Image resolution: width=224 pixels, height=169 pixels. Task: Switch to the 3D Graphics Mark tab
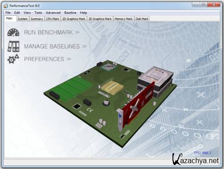[100, 19]
